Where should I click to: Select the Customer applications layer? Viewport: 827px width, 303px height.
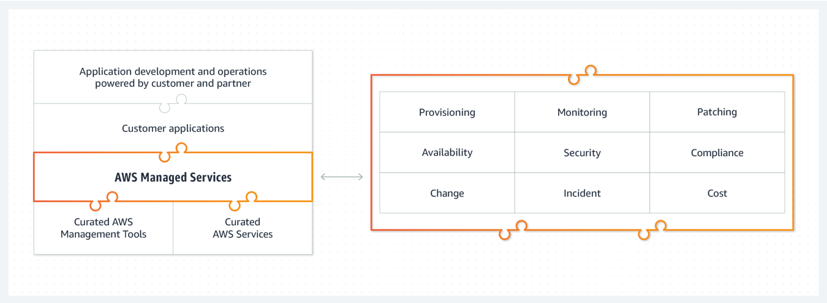tap(173, 129)
